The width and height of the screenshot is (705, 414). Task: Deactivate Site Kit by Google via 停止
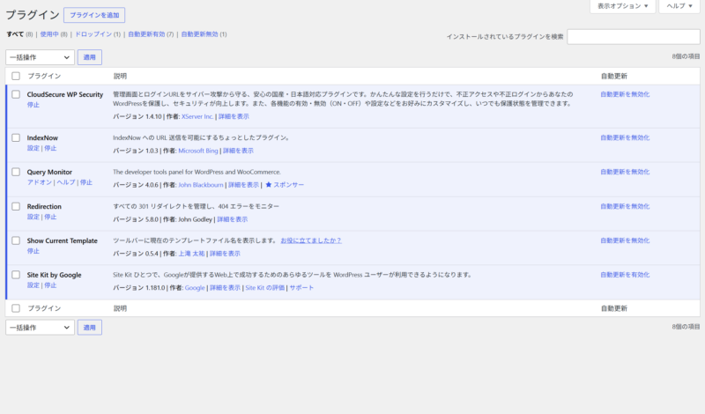[x=50, y=285]
